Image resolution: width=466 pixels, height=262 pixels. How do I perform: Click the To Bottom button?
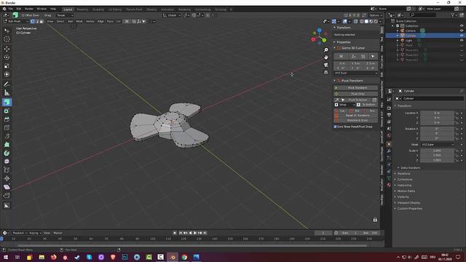[367, 105]
